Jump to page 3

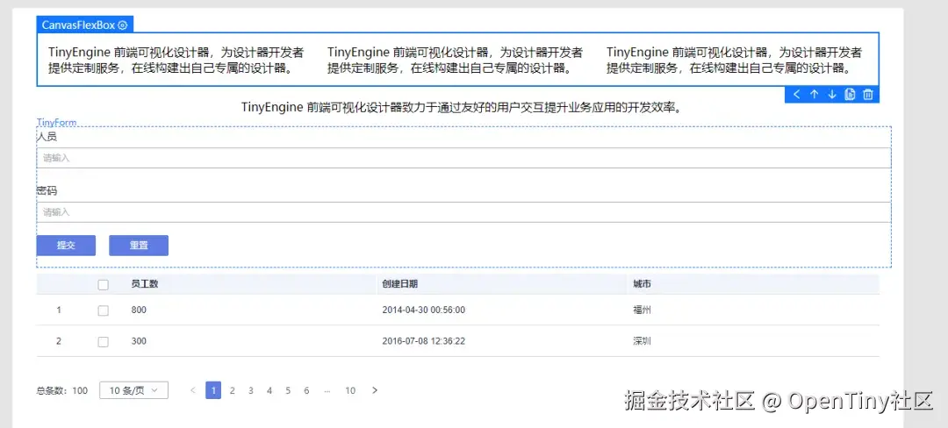[251, 390]
